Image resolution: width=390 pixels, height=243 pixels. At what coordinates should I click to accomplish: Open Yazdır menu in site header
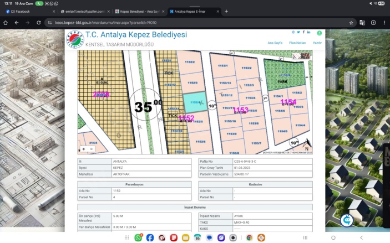pos(317,42)
